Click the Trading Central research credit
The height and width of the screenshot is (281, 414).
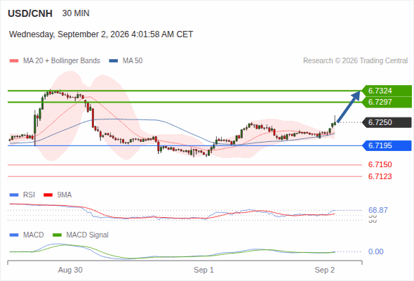click(355, 61)
